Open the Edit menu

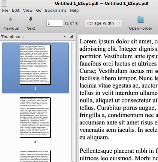(16, 10)
